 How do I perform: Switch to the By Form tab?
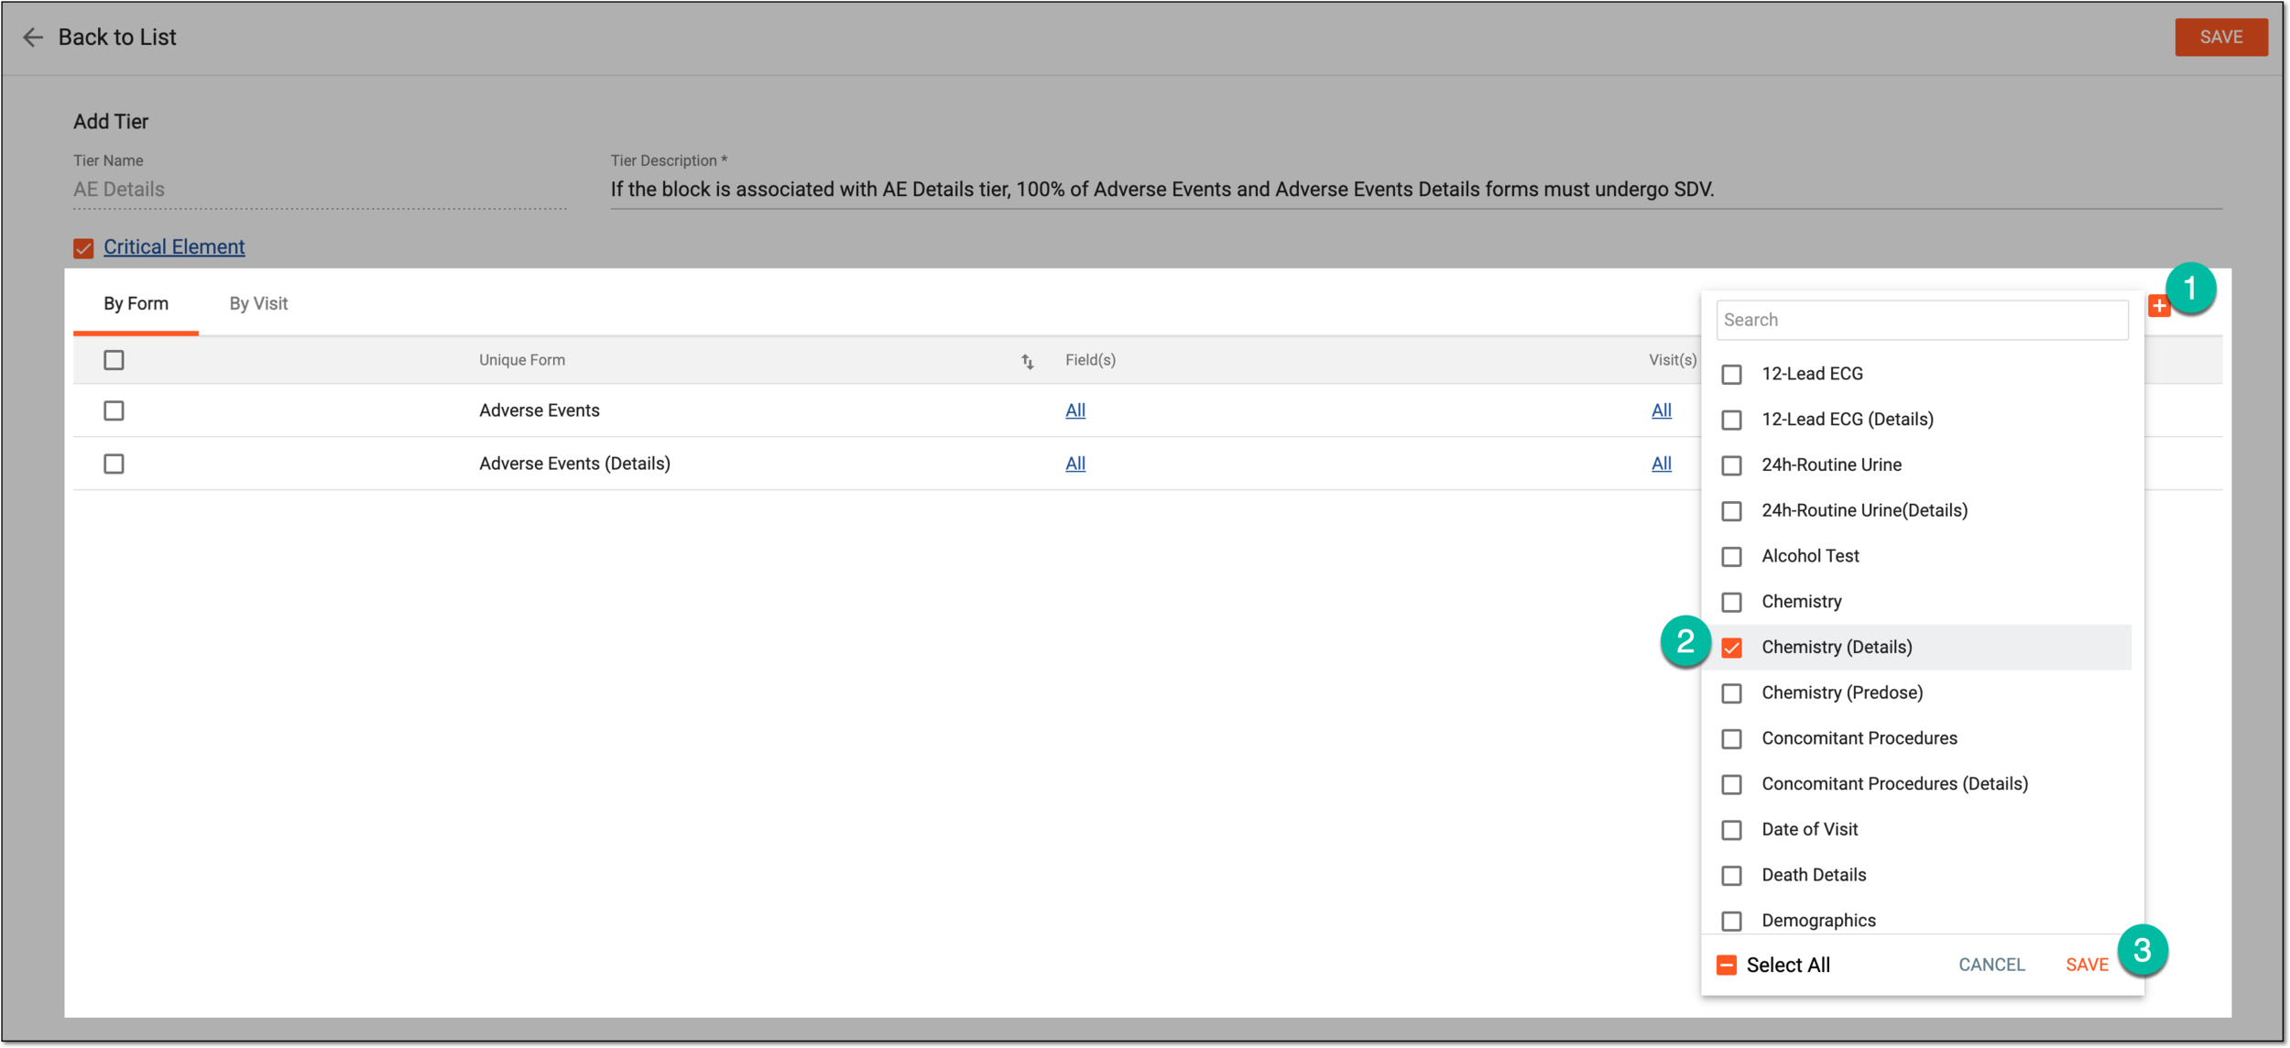click(x=136, y=303)
